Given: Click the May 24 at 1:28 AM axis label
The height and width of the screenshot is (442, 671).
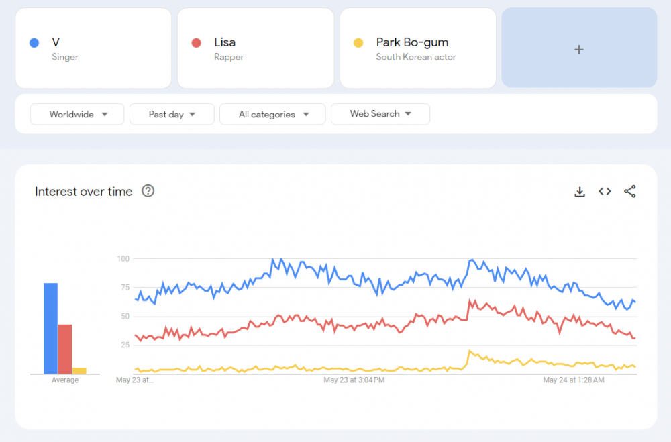Looking at the screenshot, I should click(573, 380).
